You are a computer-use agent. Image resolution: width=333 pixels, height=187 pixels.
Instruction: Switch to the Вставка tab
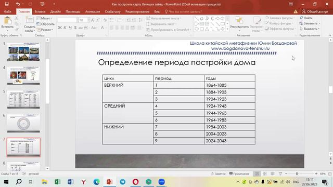(40, 11)
